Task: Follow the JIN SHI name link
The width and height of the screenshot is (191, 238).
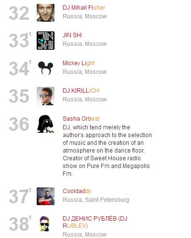Action: click(72, 35)
